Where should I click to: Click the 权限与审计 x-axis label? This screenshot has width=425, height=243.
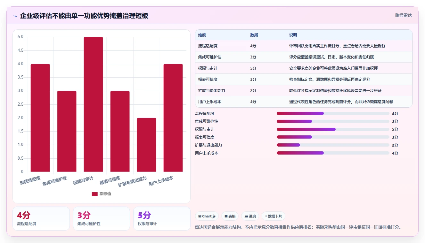tap(83, 180)
